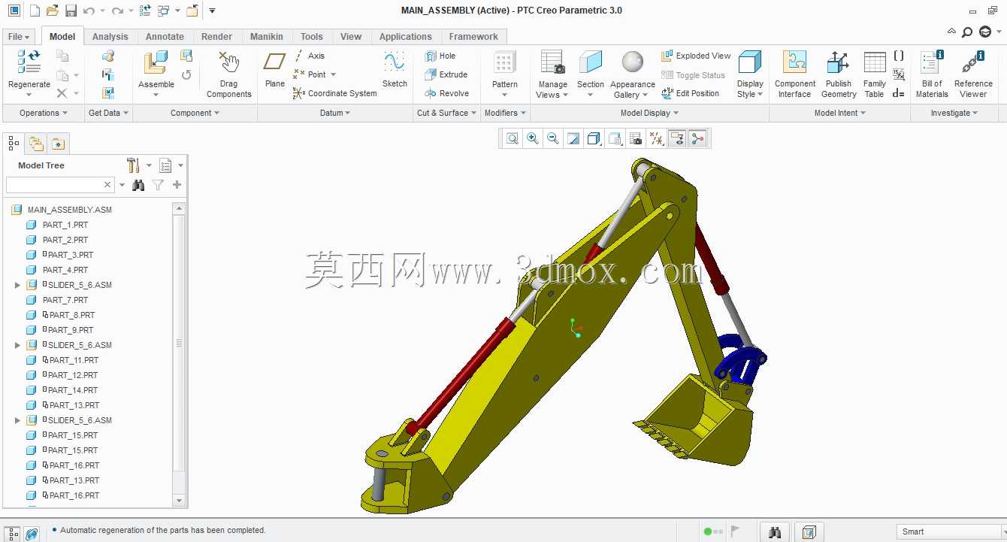Image resolution: width=1007 pixels, height=542 pixels.
Task: Click the Revolve feature tool
Action: coord(446,93)
